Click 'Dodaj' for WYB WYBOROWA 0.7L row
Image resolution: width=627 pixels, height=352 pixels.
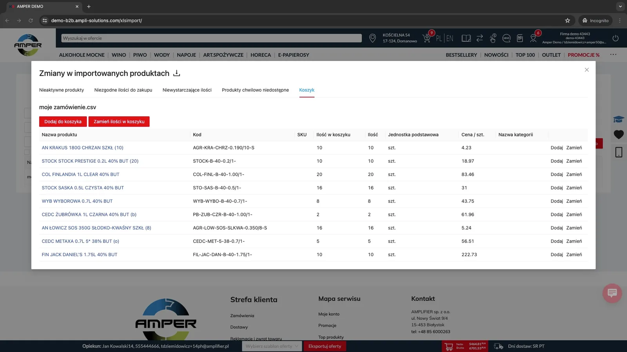(556, 201)
